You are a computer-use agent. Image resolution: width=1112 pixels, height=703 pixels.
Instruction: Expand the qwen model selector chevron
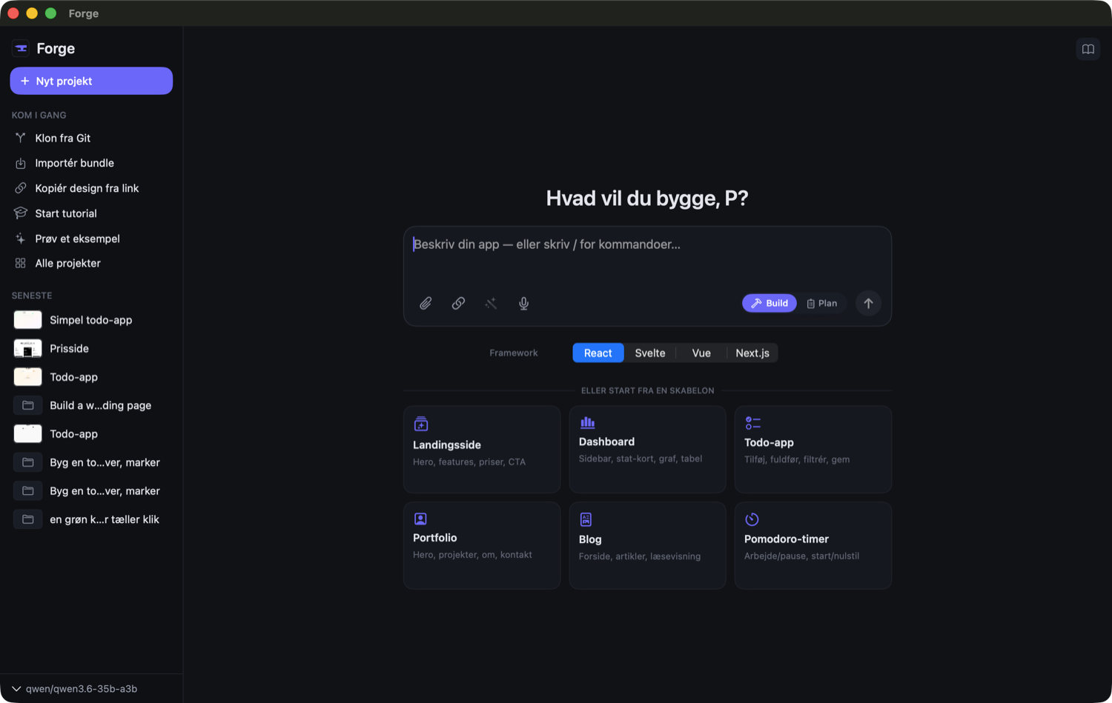16,689
